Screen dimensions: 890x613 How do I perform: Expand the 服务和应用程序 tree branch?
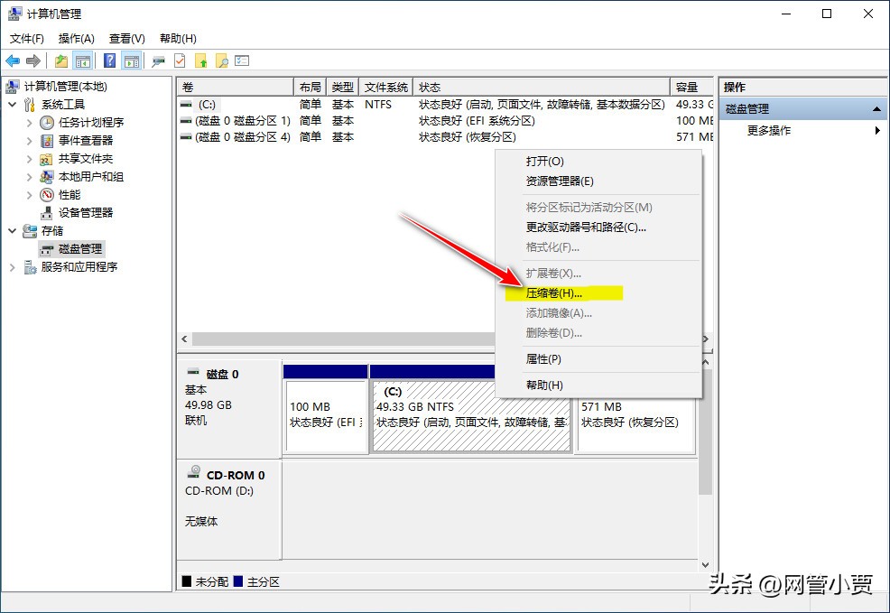pyautogui.click(x=12, y=266)
